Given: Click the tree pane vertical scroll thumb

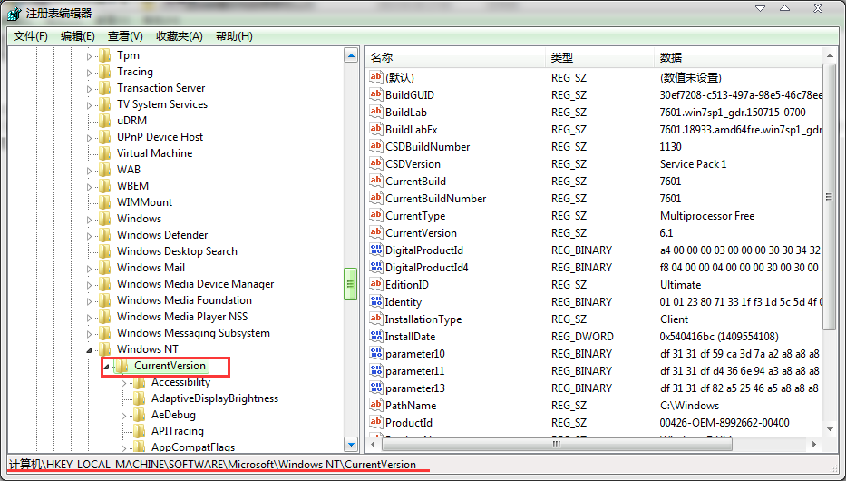Looking at the screenshot, I should (x=351, y=284).
